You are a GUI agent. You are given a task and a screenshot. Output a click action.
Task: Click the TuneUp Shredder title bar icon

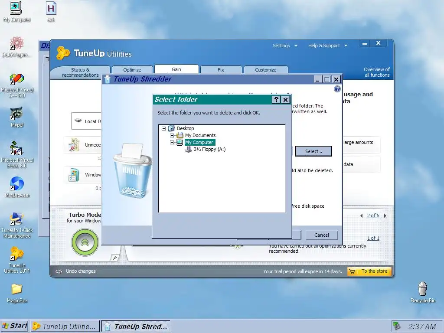click(x=108, y=79)
